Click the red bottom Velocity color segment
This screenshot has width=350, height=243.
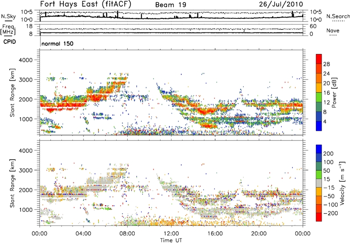click(x=319, y=217)
